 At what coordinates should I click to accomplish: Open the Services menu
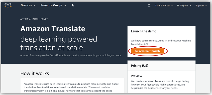28,5
